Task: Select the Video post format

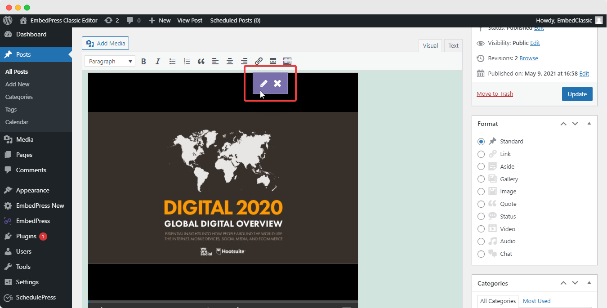Action: [x=481, y=229]
